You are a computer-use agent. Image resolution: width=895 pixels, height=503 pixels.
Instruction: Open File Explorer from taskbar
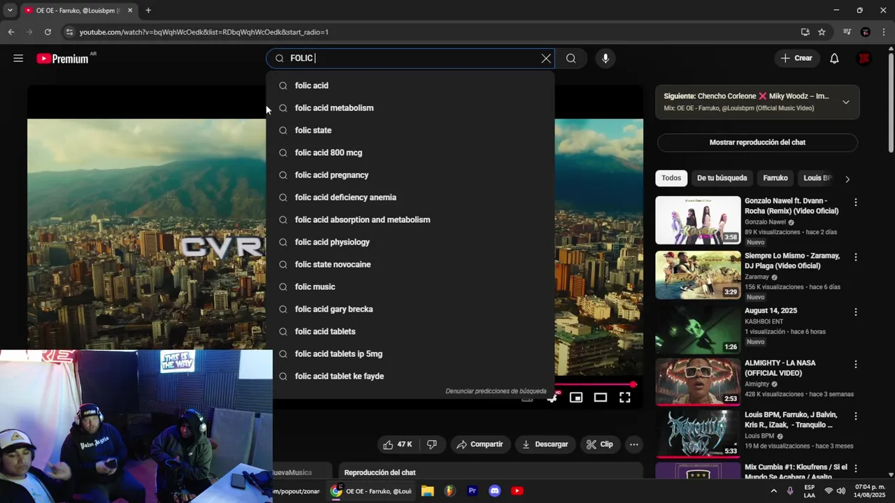[427, 491]
